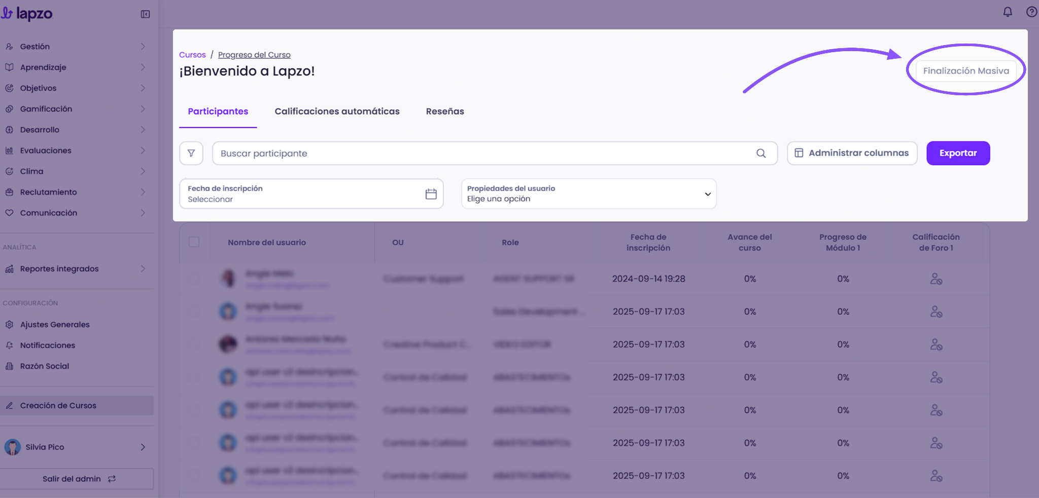
Task: Open the Fecha de inscripción date field
Action: pos(311,194)
